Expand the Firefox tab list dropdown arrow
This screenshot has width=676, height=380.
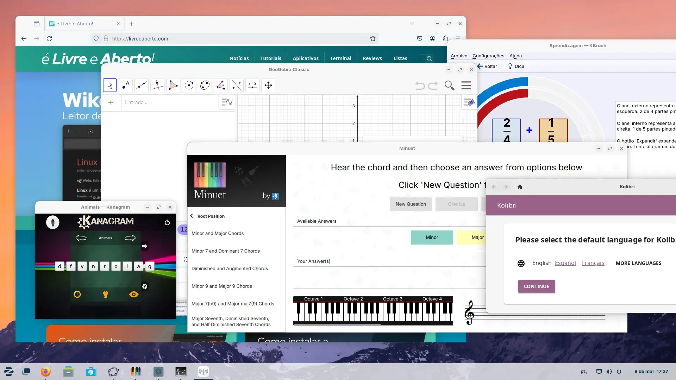point(412,24)
